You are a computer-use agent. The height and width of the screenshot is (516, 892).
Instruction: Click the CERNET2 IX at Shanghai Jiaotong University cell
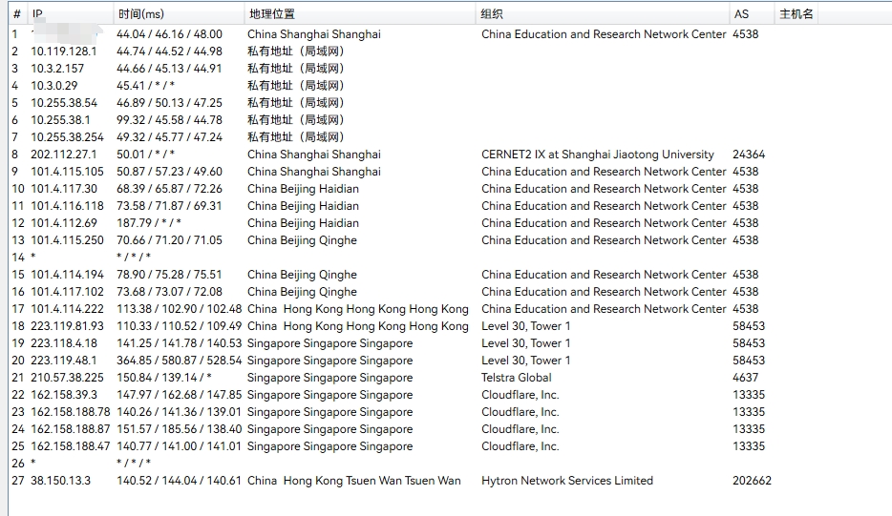click(x=597, y=155)
